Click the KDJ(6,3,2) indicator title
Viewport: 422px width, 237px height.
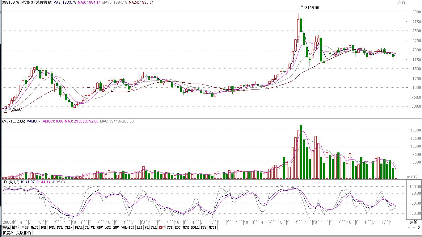click(x=11, y=182)
